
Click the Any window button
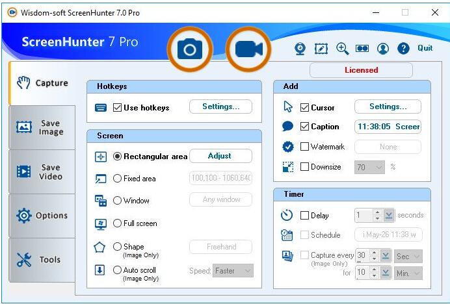(x=220, y=199)
